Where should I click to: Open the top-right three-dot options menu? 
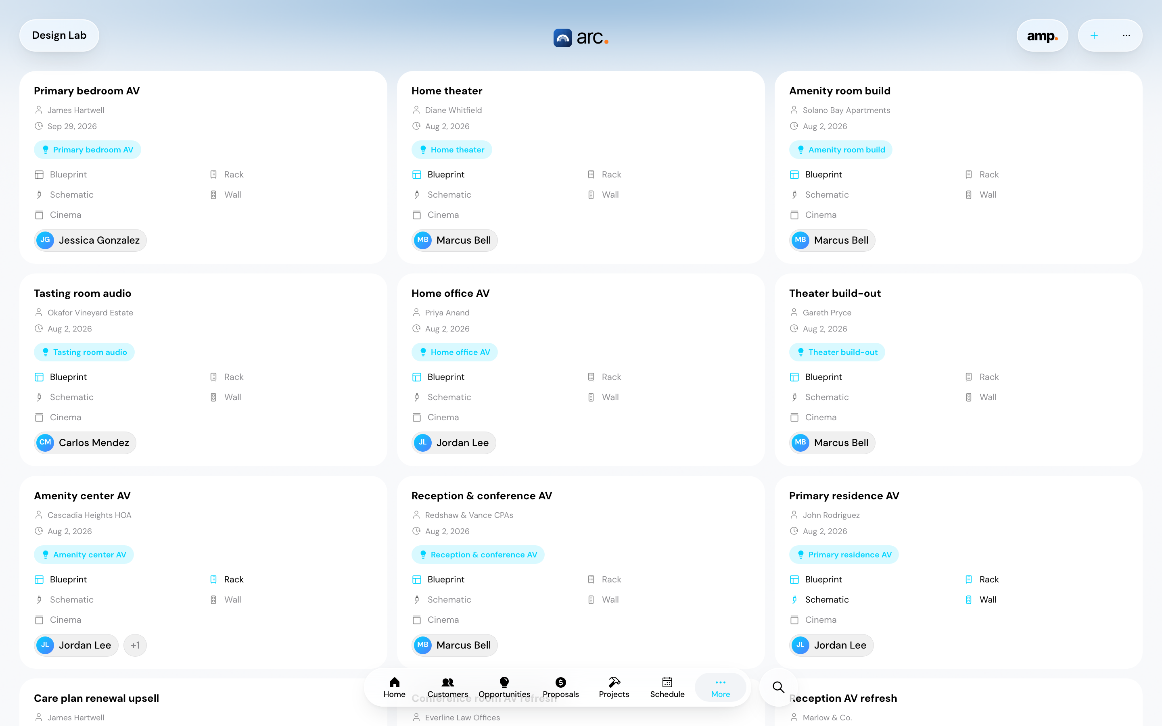point(1126,35)
